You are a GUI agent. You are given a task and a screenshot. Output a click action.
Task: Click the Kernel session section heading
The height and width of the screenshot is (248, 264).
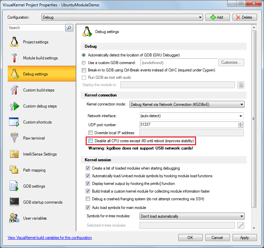98,160
